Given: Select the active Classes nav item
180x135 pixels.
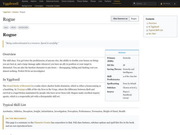Looking at the screenshot, I should (117, 1).
